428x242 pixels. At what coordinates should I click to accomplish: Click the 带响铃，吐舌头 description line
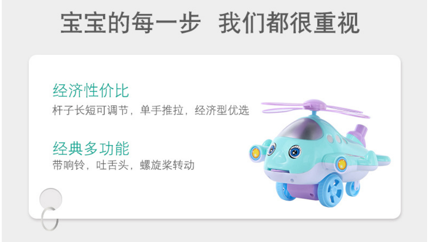tap(123, 165)
